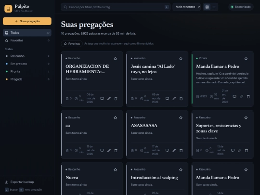
Task: Click the clock icon on Pronta card
Action: [211, 97]
